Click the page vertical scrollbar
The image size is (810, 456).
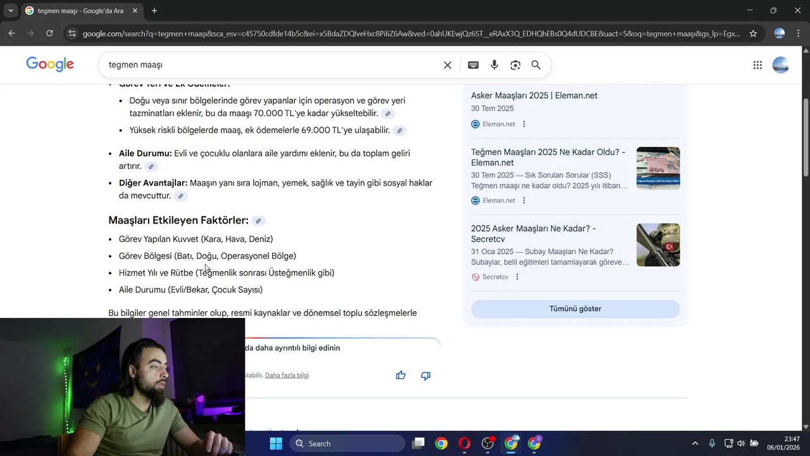pyautogui.click(x=806, y=138)
